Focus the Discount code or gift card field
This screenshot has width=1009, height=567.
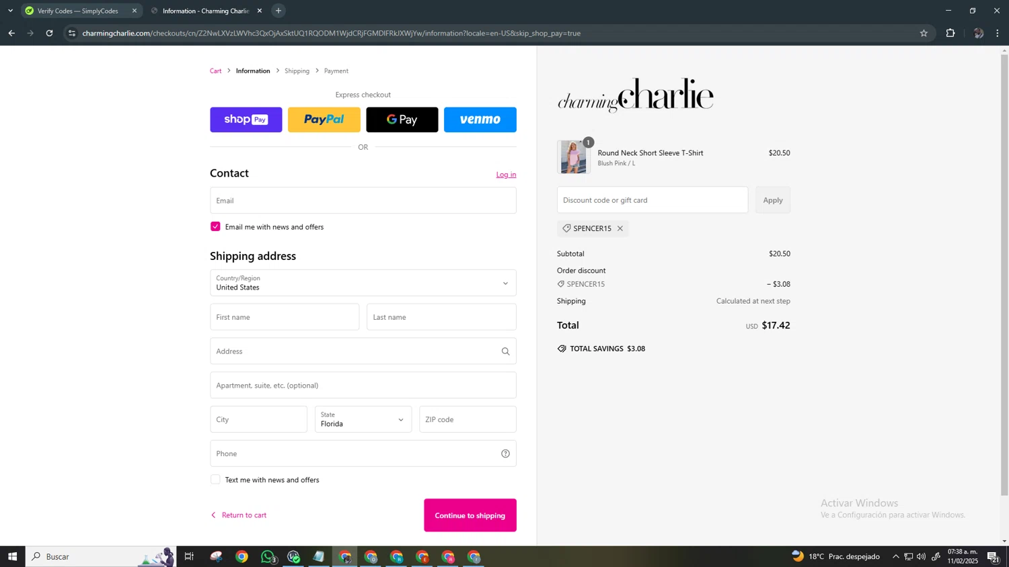(652, 200)
